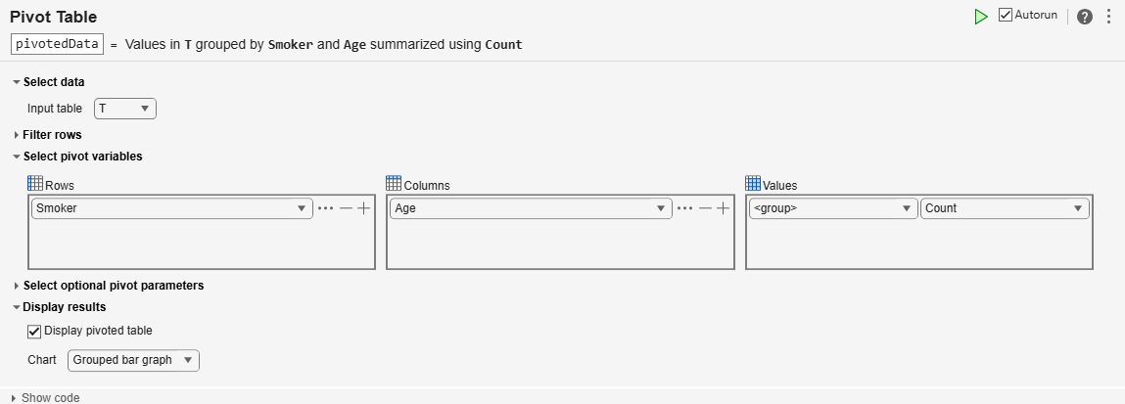1125x404 pixels.
Task: Open the ellipsis options beside Age column
Action: (684, 208)
